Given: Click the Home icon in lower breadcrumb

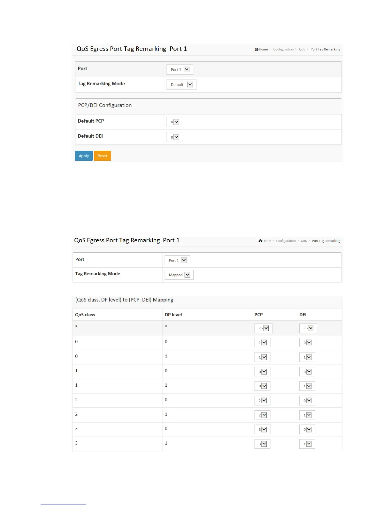Looking at the screenshot, I should coord(260,241).
